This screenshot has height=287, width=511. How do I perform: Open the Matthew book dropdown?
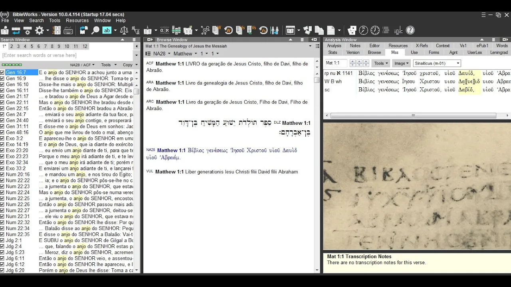tap(185, 53)
